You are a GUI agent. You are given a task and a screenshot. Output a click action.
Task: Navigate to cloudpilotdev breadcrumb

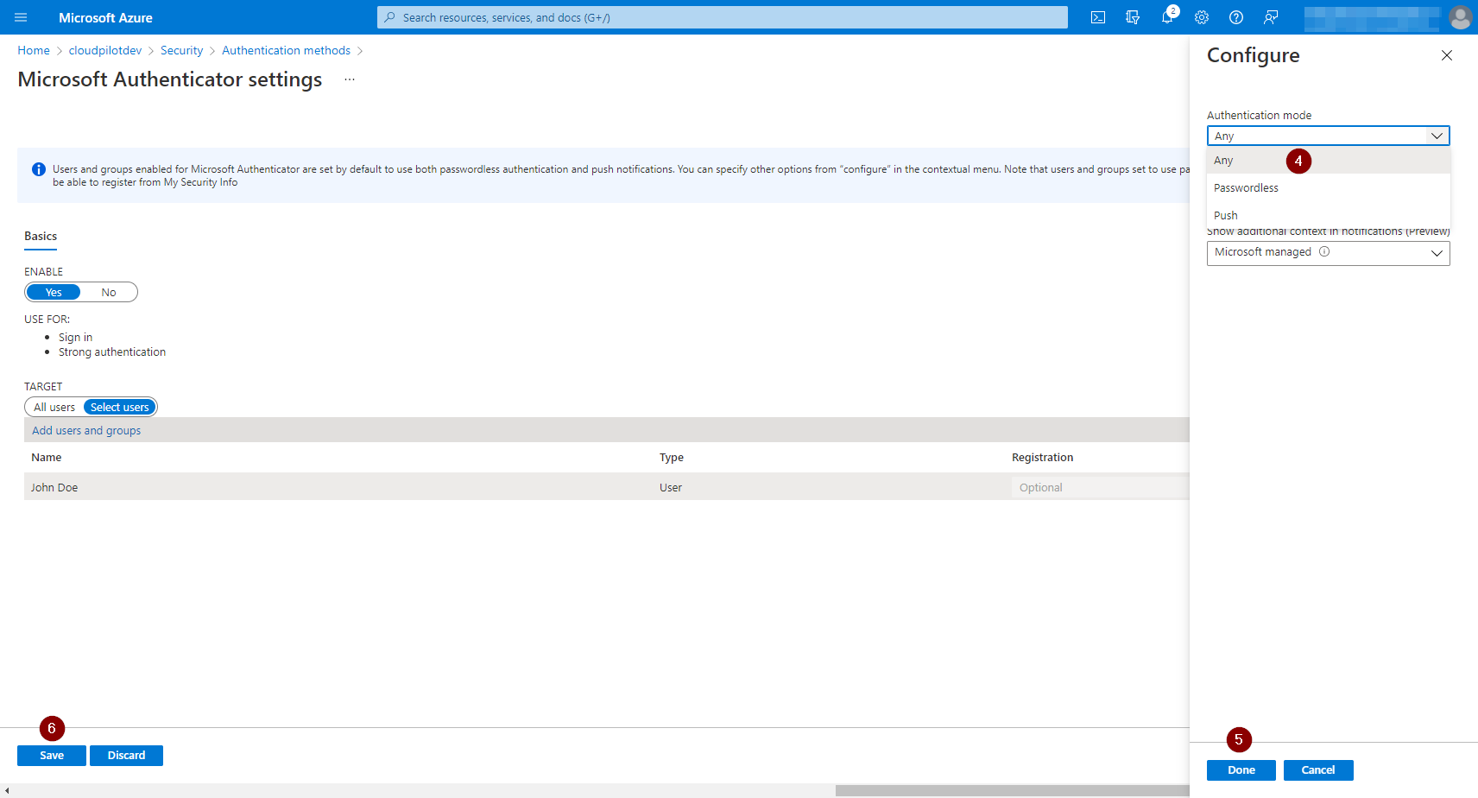pos(105,51)
